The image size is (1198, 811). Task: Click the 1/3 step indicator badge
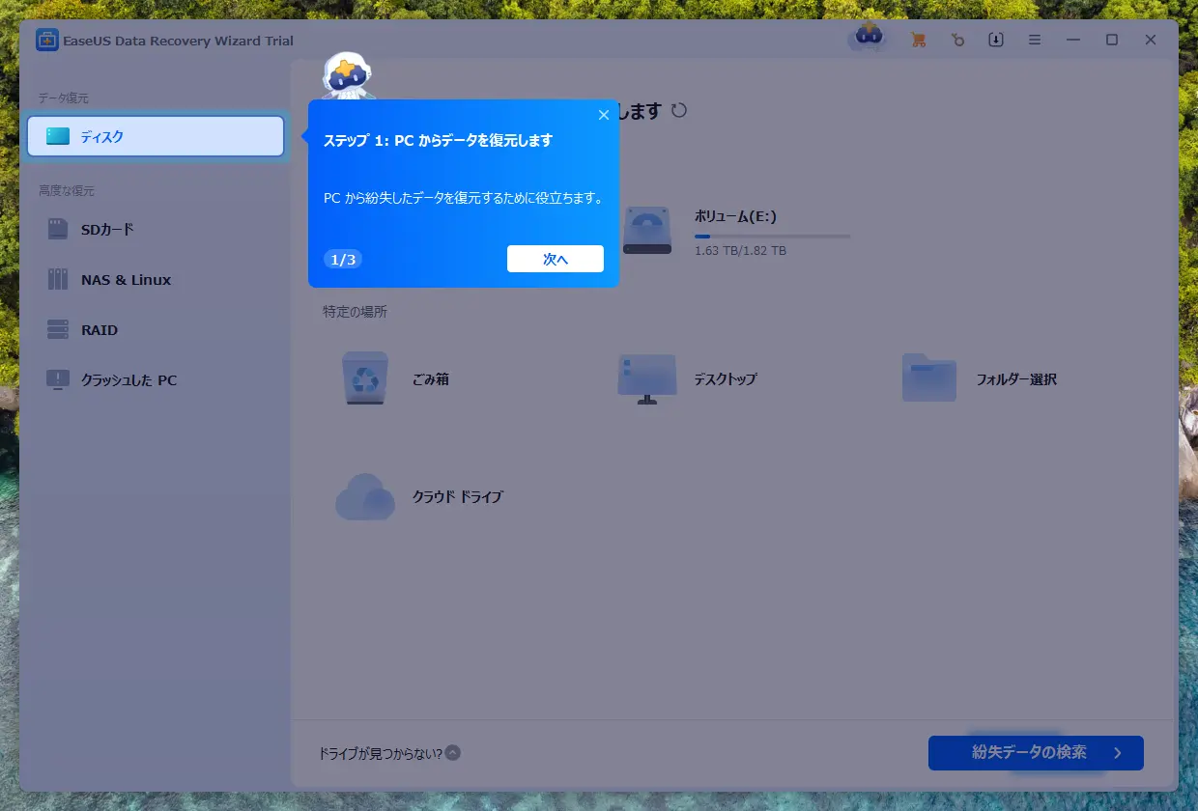[x=342, y=259]
